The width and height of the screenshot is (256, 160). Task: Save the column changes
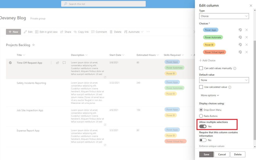[206, 154]
